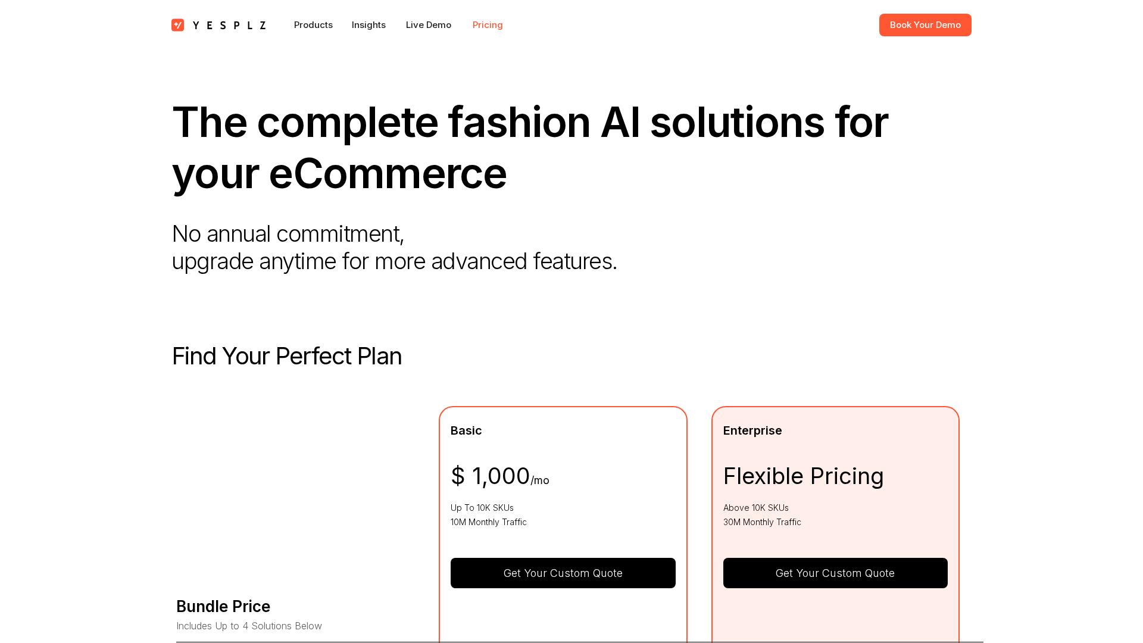Go to the Insights page
Viewport: 1143px width, 643px height.
click(x=368, y=25)
